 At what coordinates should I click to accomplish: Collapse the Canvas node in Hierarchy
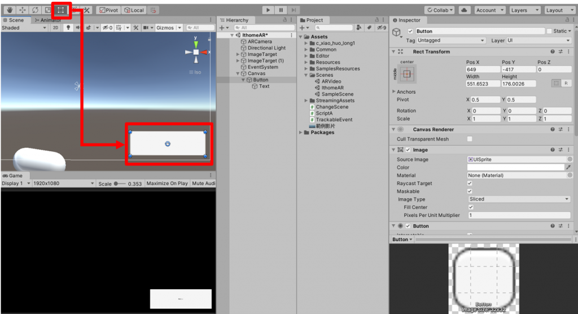click(238, 73)
